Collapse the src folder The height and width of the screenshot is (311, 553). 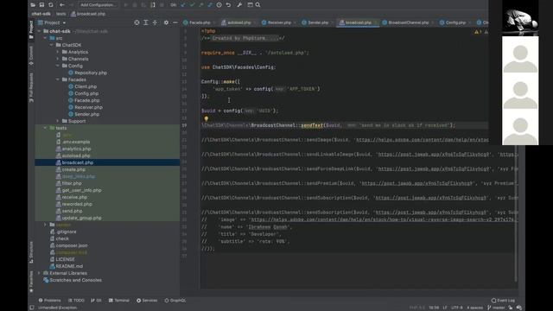click(46, 38)
